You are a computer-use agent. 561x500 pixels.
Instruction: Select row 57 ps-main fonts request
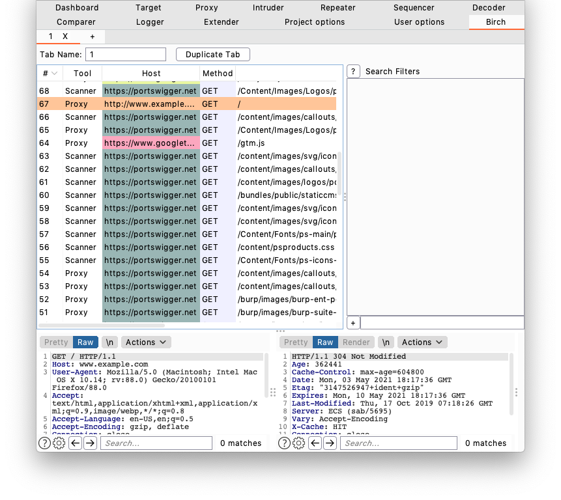coord(187,234)
